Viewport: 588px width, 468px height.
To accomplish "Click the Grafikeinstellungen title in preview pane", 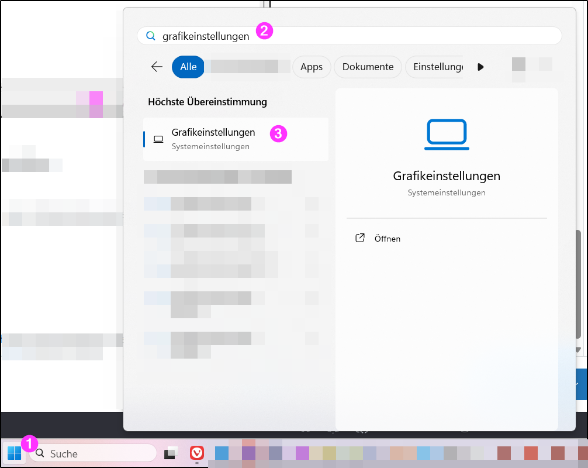I will [447, 176].
